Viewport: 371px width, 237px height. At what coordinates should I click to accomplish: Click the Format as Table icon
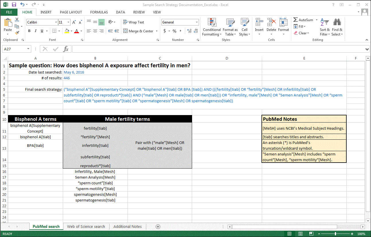(230, 27)
